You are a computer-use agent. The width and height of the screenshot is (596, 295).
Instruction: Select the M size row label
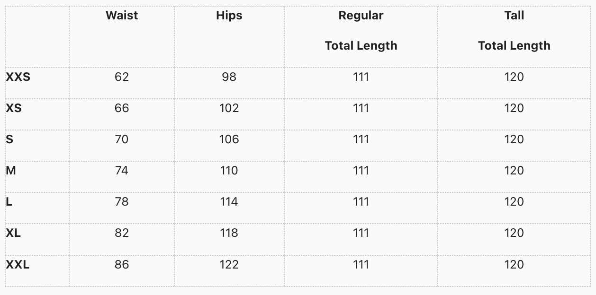(x=11, y=171)
